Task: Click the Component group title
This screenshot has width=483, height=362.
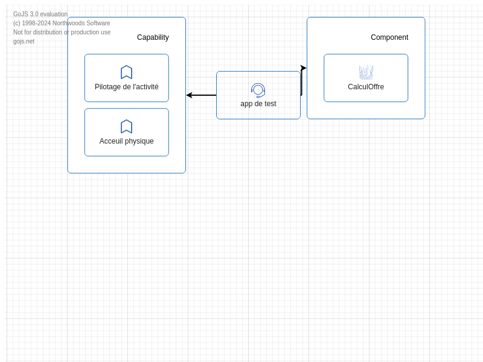Action: coord(389,37)
